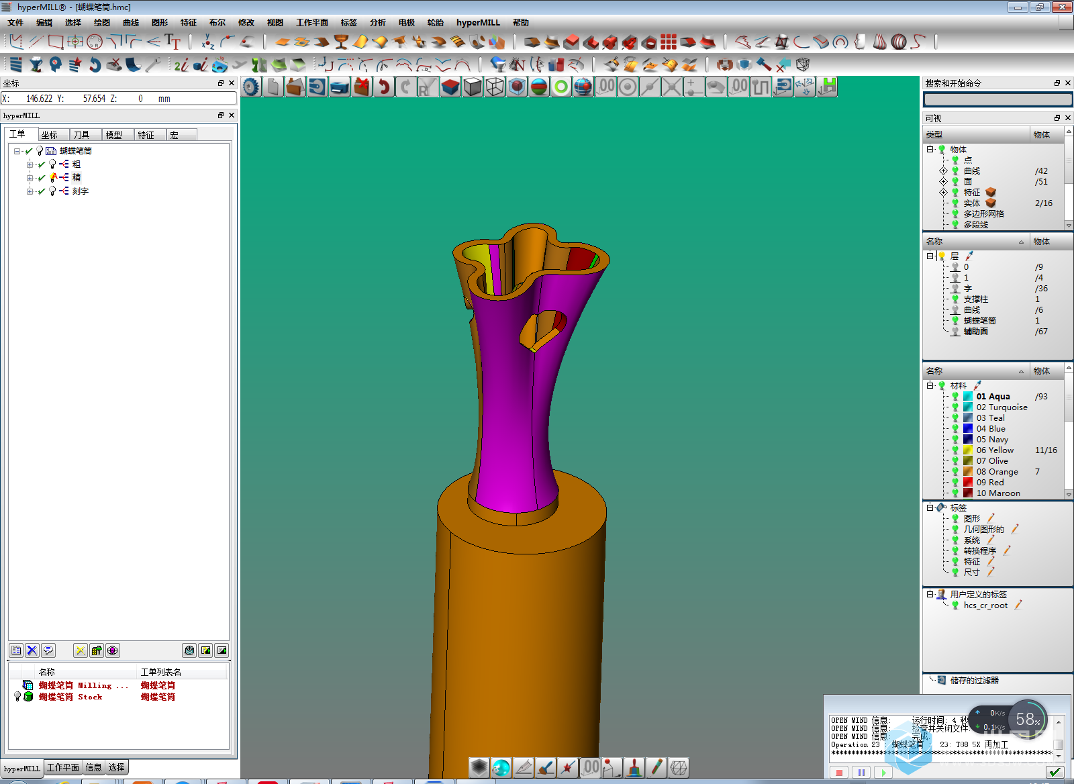Select the hcs_cr_root tag item

point(985,605)
